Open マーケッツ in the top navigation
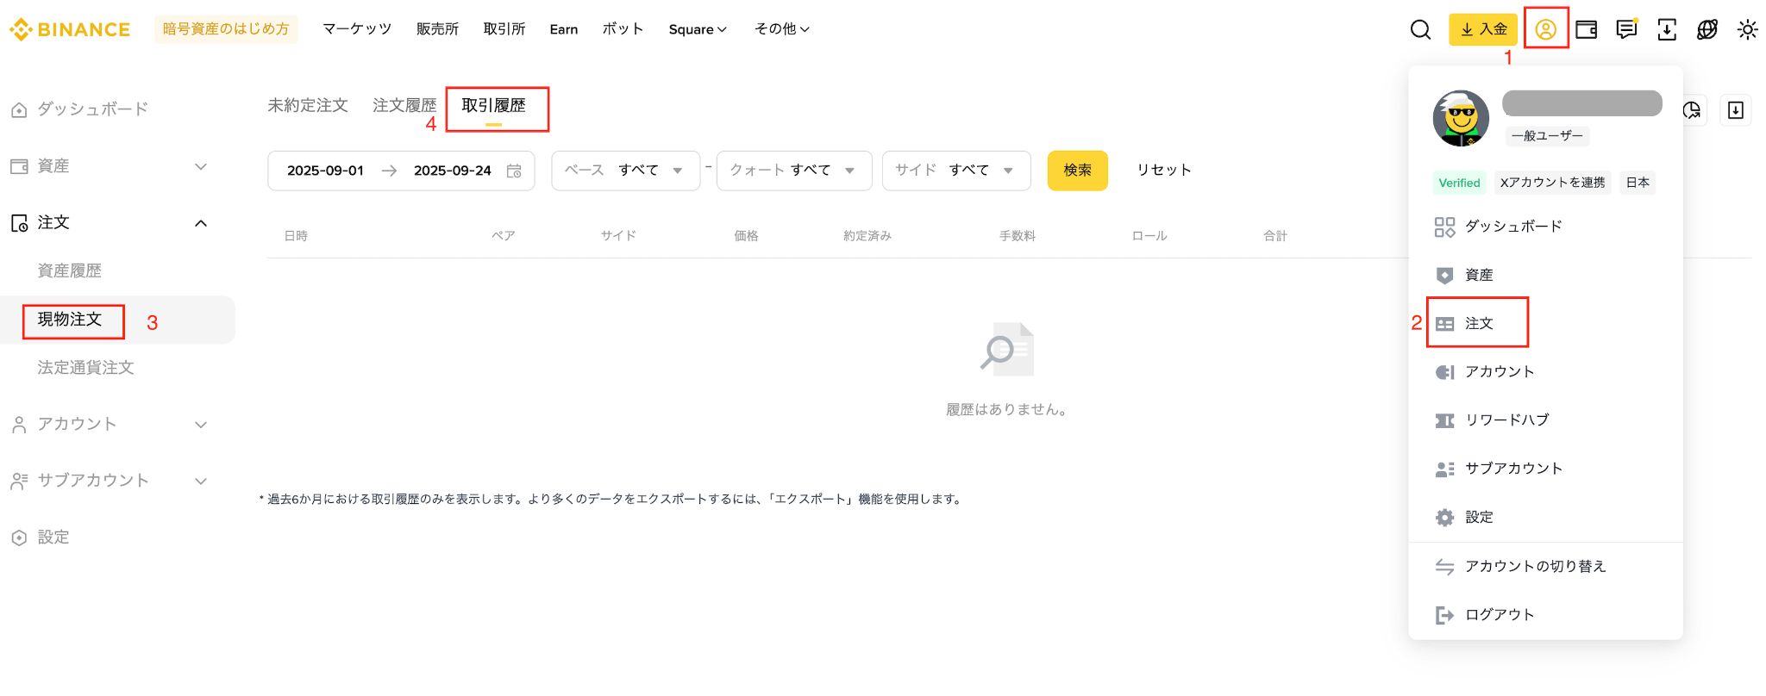 357,29
